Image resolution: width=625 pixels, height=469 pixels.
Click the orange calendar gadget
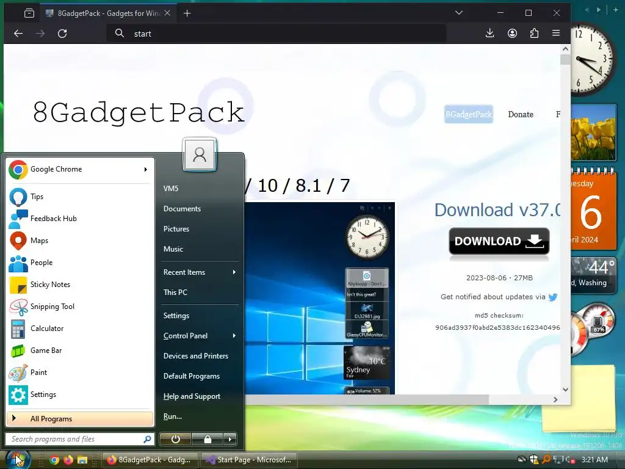tap(593, 210)
